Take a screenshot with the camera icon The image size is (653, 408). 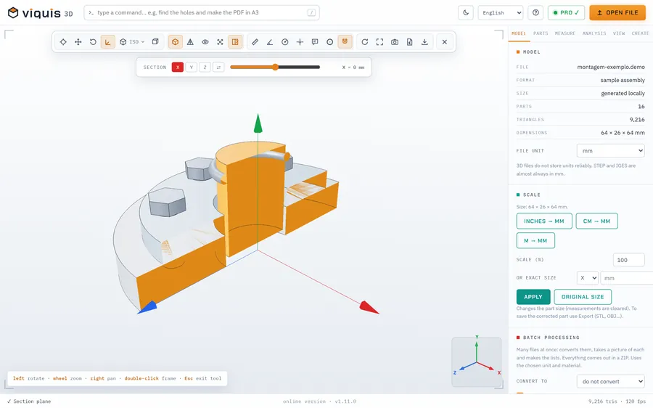[395, 41]
